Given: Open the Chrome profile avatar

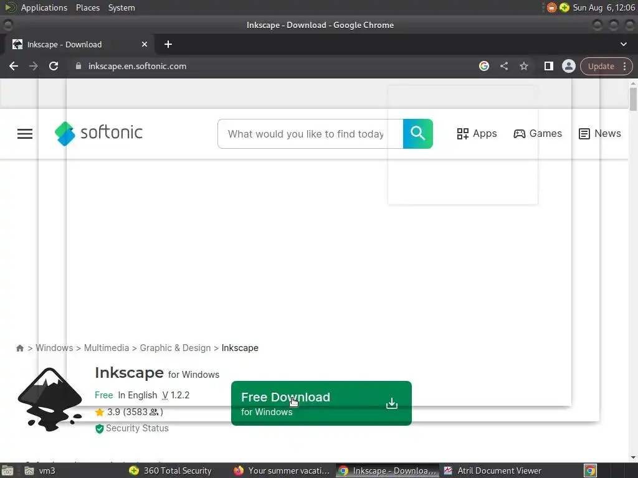Looking at the screenshot, I should click(568, 66).
